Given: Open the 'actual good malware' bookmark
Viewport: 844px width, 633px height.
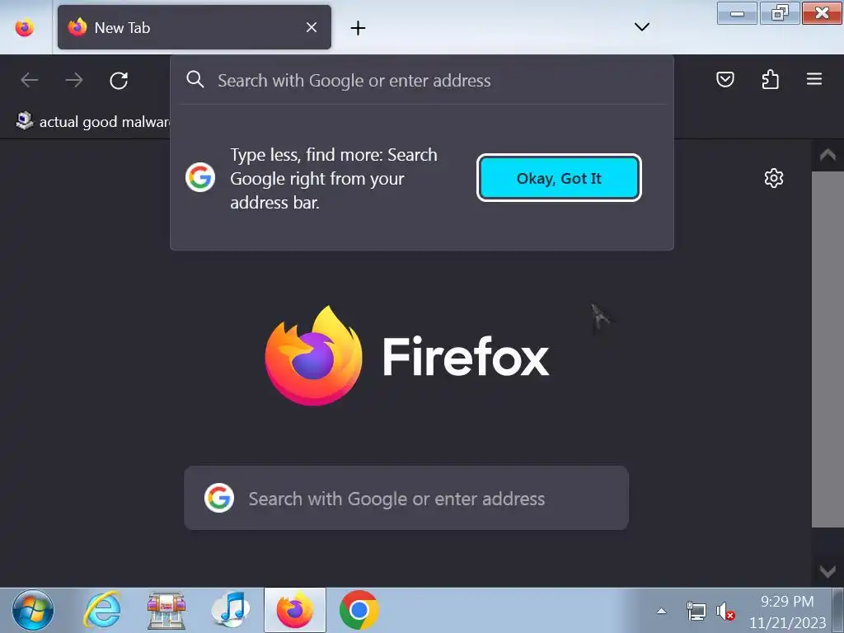Looking at the screenshot, I should tap(92, 122).
